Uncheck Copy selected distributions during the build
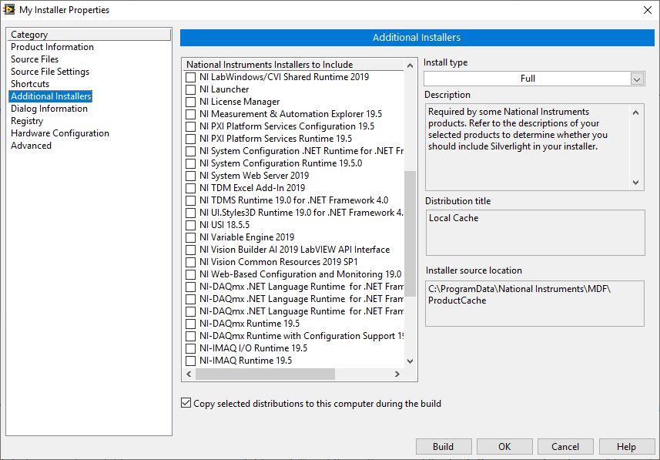Image resolution: width=660 pixels, height=460 pixels. point(186,403)
